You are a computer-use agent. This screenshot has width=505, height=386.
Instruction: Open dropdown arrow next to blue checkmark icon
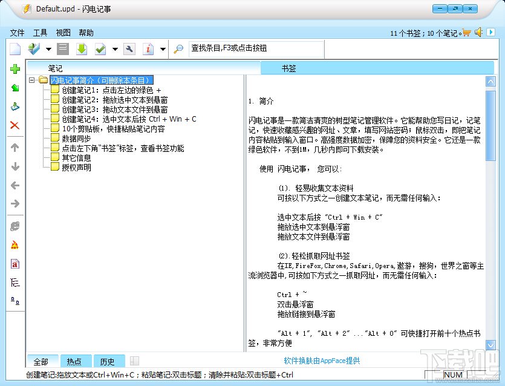[48, 49]
